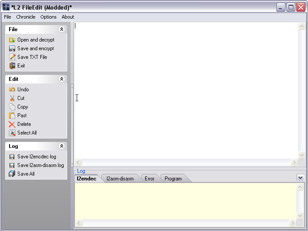Click log pane horizontal scroll left arrow
The image size is (308, 231).
[x=79, y=223]
